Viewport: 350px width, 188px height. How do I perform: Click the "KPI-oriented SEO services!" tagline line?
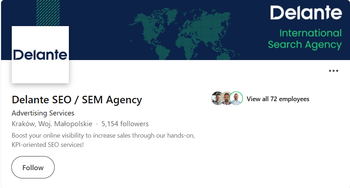[47, 145]
